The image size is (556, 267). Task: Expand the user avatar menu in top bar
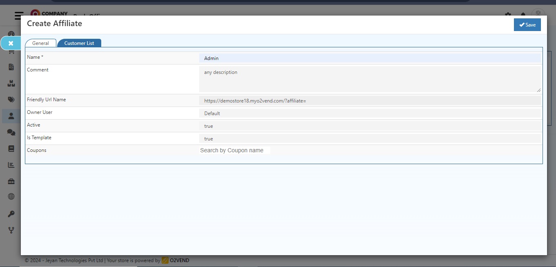pos(538,13)
